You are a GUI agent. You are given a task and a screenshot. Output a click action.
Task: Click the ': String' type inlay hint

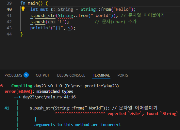pos(63,9)
